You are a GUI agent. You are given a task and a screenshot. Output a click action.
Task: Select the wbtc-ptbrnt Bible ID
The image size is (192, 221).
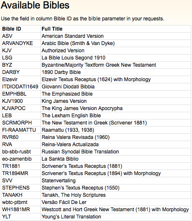(x=15, y=202)
